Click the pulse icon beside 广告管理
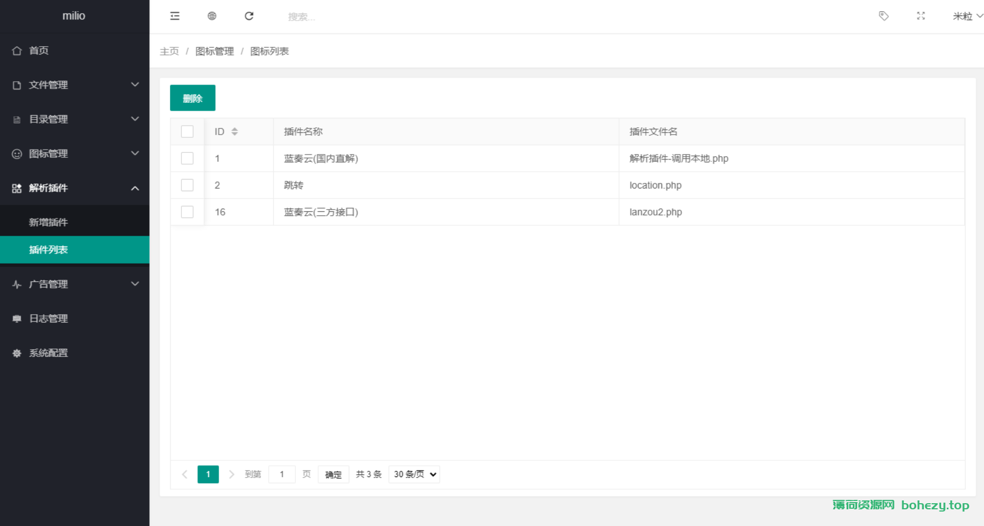 click(x=17, y=284)
